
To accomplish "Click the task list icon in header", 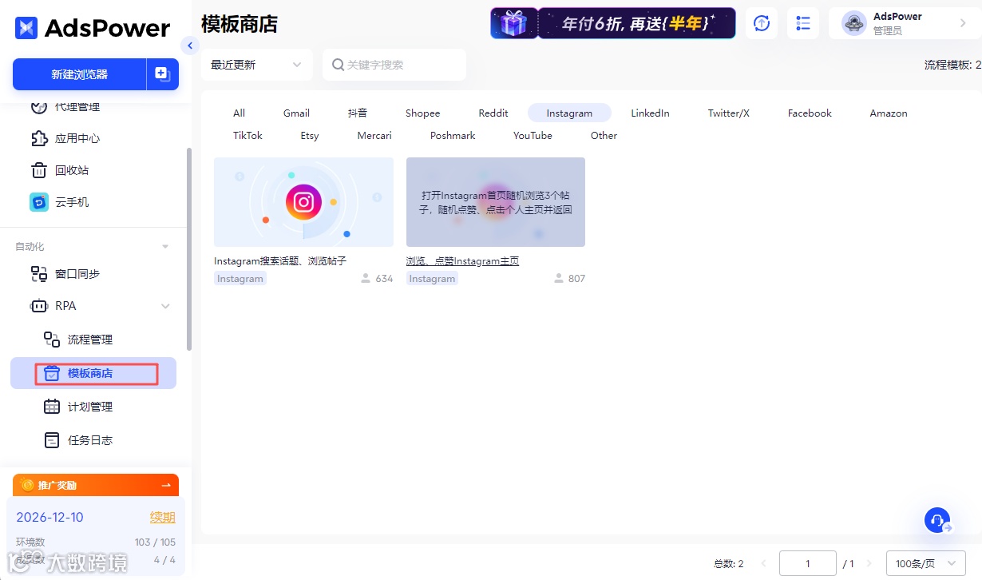I will coord(803,23).
